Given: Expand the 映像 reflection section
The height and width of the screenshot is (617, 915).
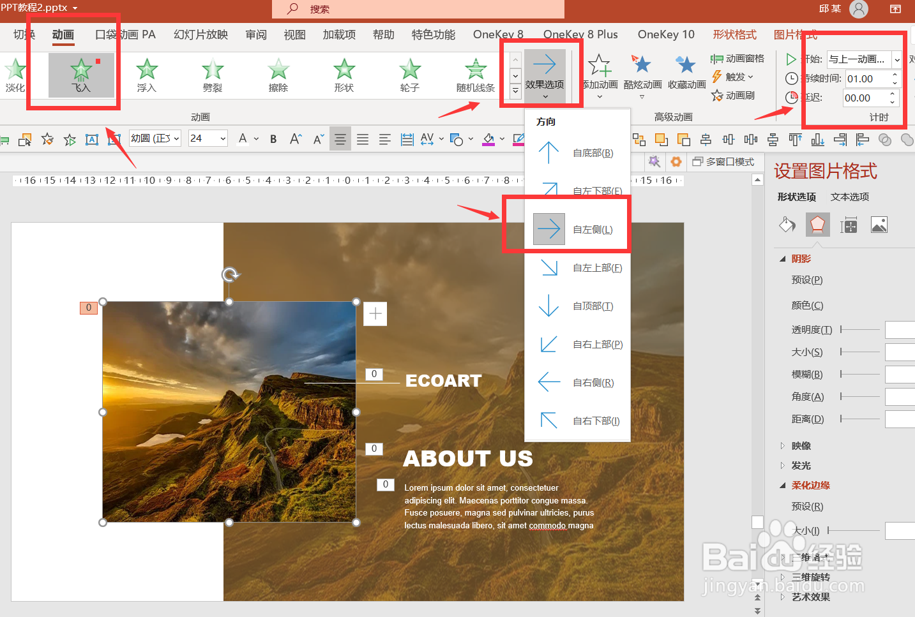Looking at the screenshot, I should tap(783, 446).
